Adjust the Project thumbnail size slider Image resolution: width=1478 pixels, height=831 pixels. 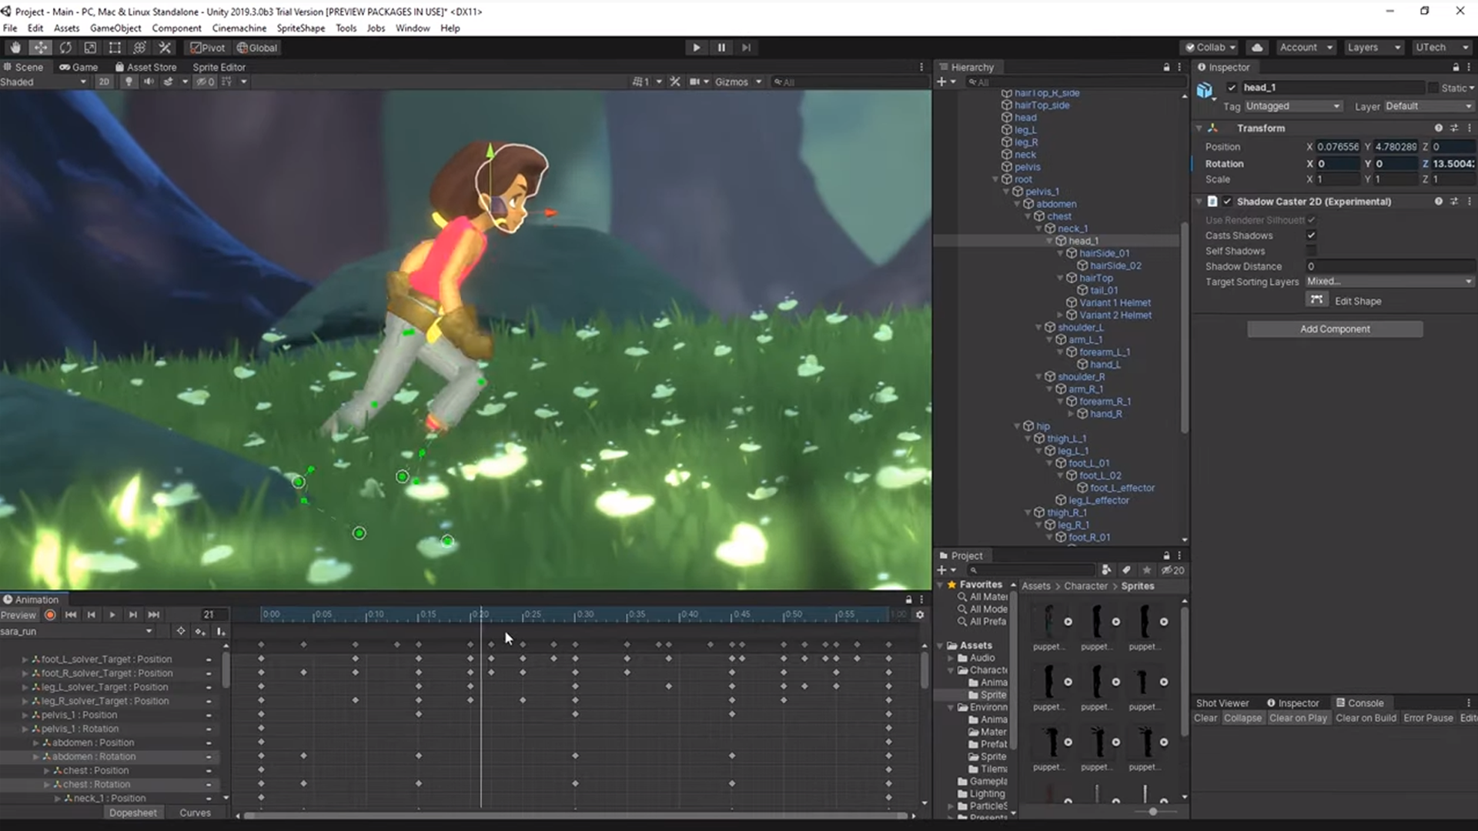tap(1152, 812)
